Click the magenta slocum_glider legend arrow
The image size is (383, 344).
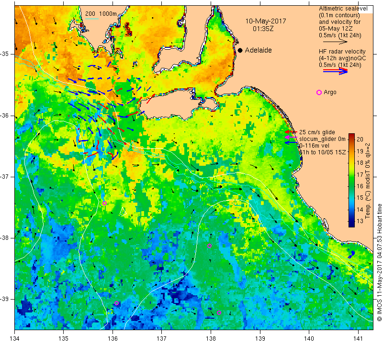click(291, 137)
